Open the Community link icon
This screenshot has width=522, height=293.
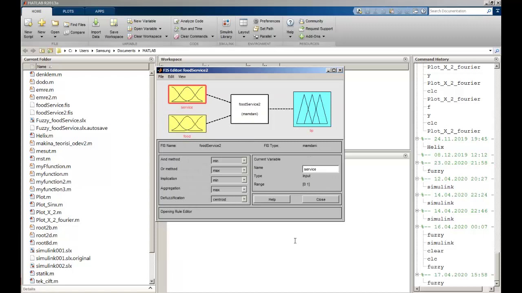pos(302,21)
